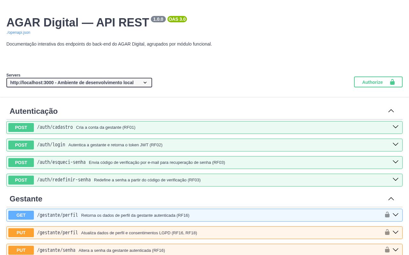Click the /auth/redefinir-senha path text

(64, 180)
